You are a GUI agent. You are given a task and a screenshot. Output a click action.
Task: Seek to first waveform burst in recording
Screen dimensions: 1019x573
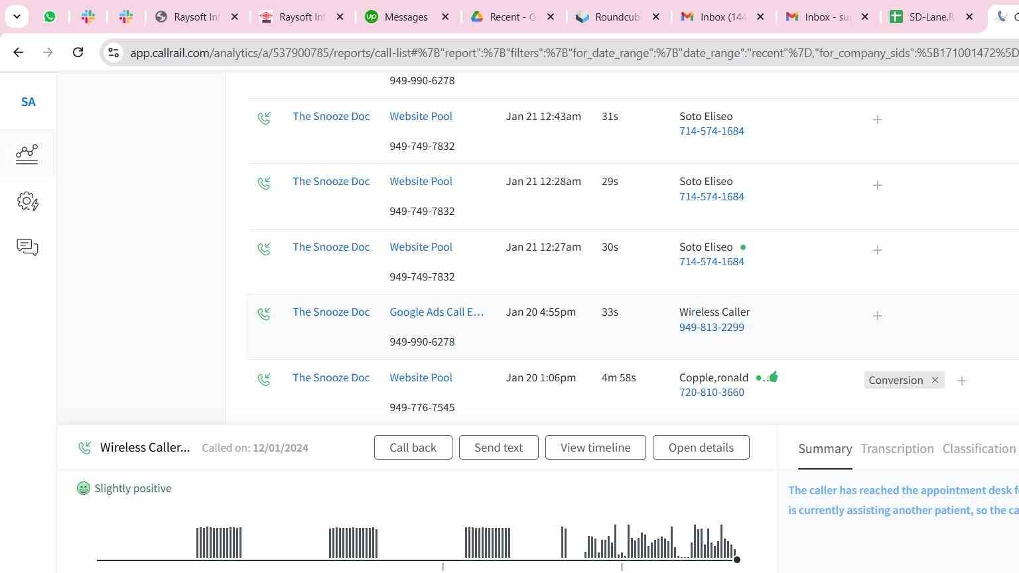click(219, 542)
